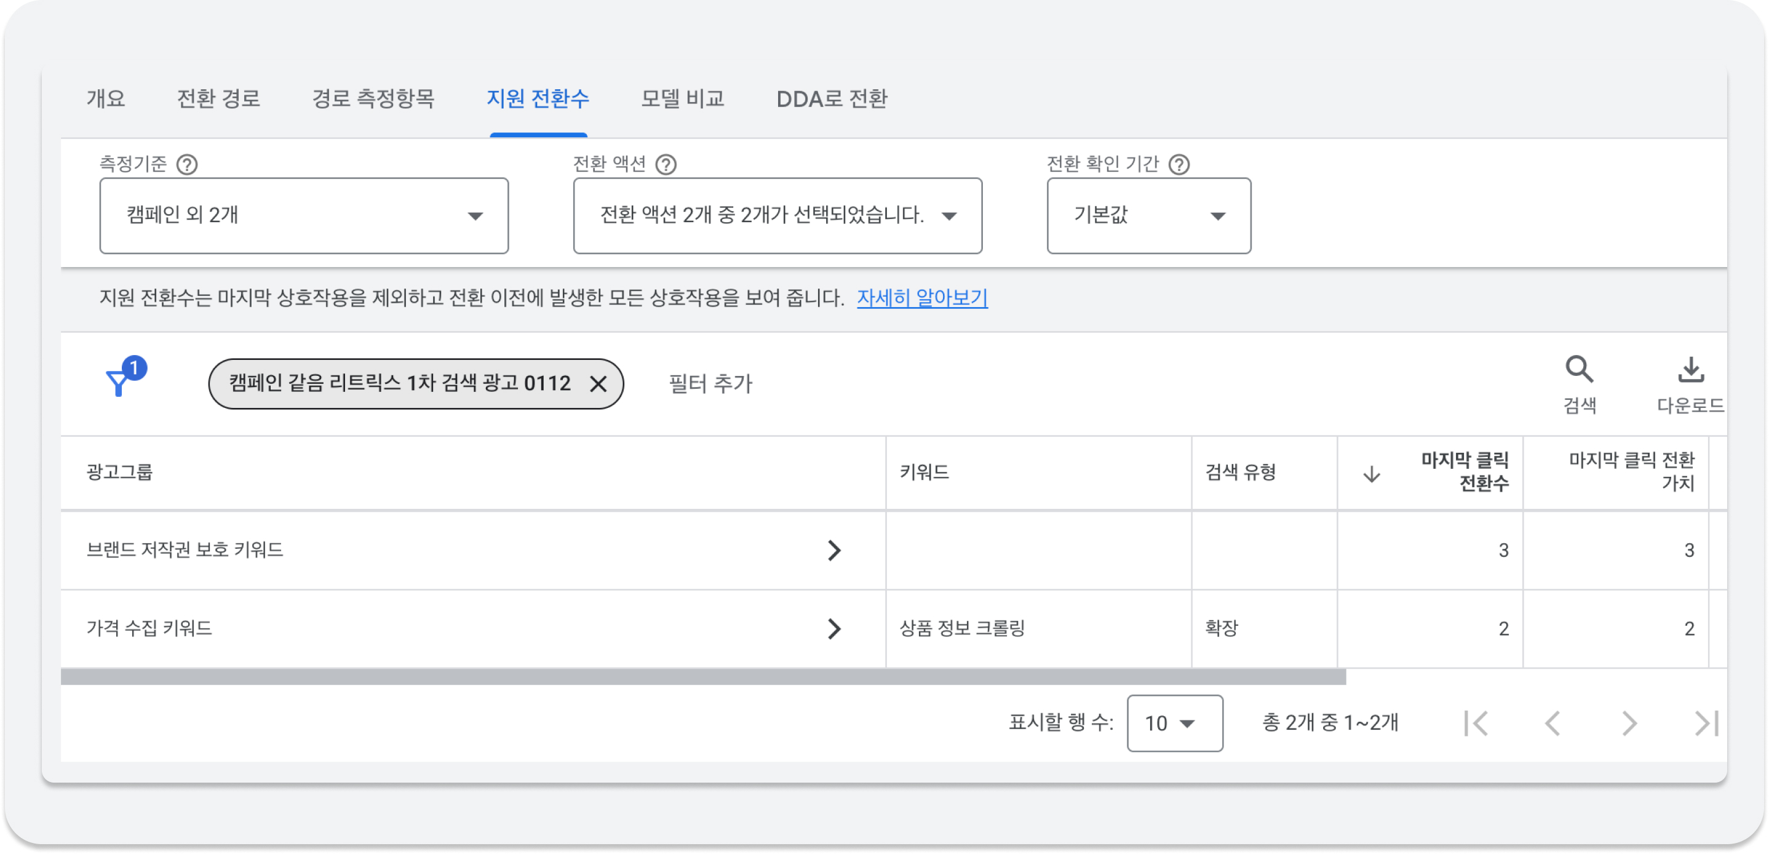Expand the 브랜드 저작권 보호 키워드 row
The height and width of the screenshot is (854, 1769).
coord(835,549)
